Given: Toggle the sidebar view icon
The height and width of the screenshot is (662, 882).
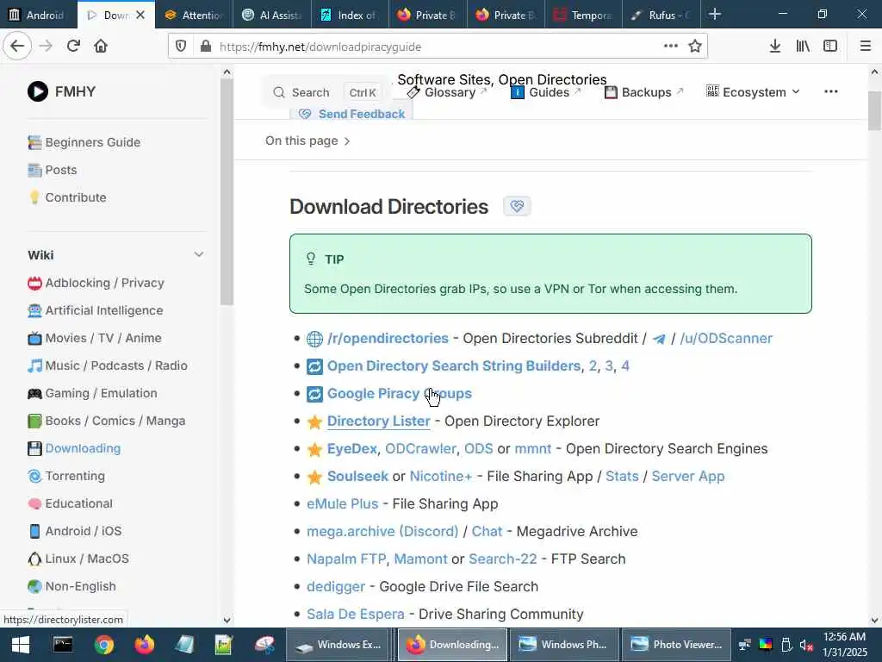Looking at the screenshot, I should pyautogui.click(x=830, y=47).
